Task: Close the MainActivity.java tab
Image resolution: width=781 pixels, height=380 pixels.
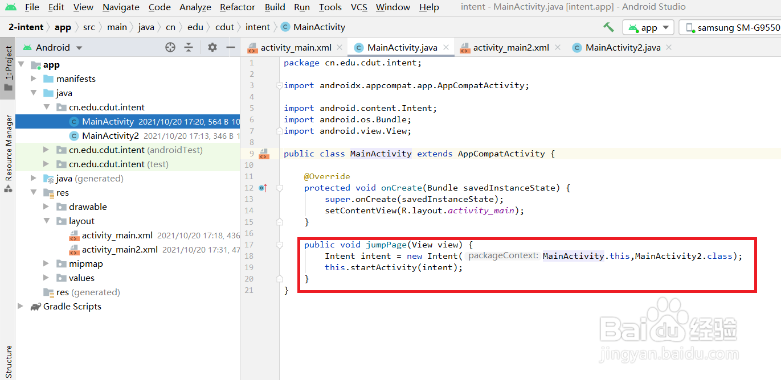Action: point(446,47)
